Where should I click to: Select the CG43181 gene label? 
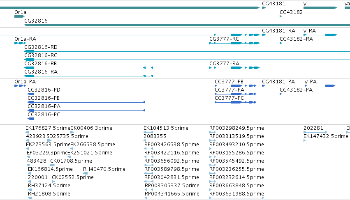[274, 4]
